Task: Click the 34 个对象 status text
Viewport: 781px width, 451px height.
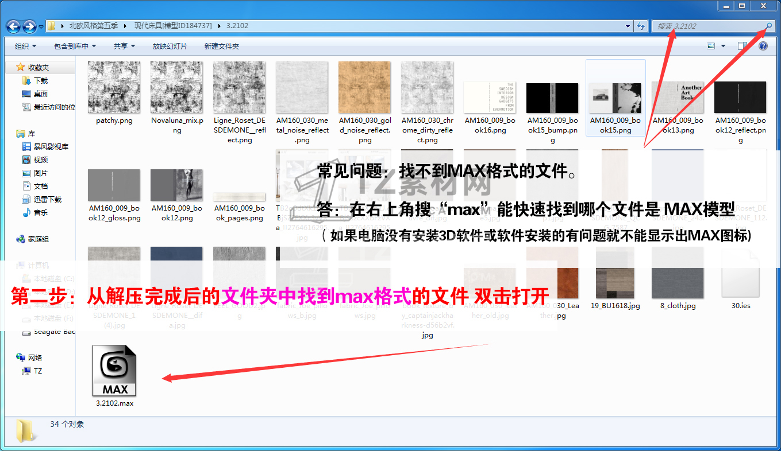Action: 67,425
